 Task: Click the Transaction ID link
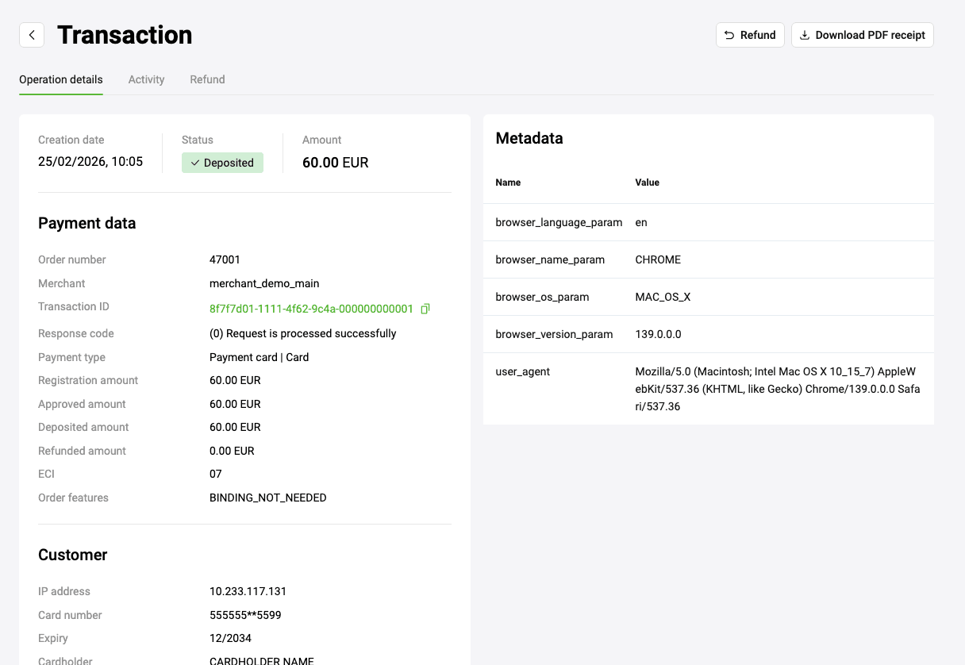[311, 309]
